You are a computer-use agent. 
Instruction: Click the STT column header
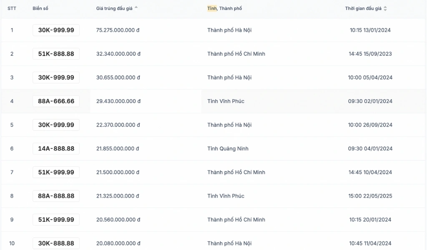[12, 8]
